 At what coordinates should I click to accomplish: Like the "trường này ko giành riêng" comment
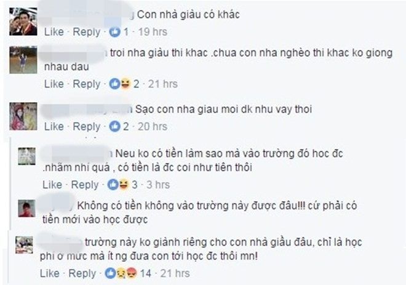(x=52, y=273)
